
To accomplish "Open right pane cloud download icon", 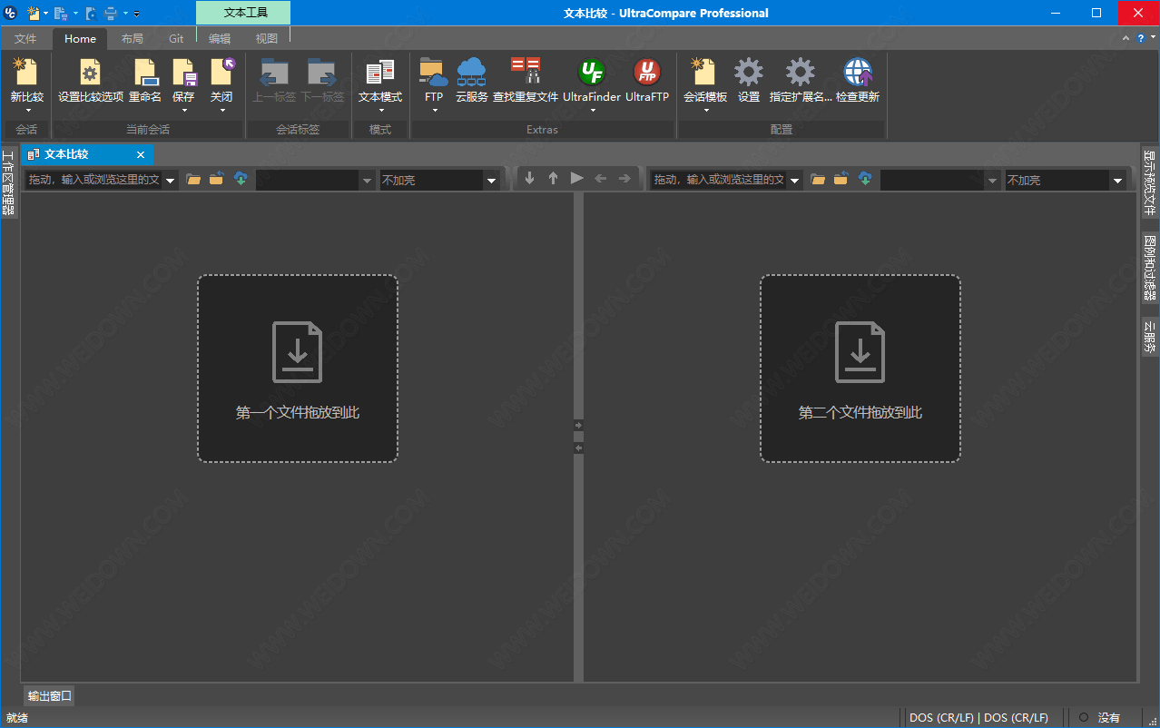I will click(865, 179).
